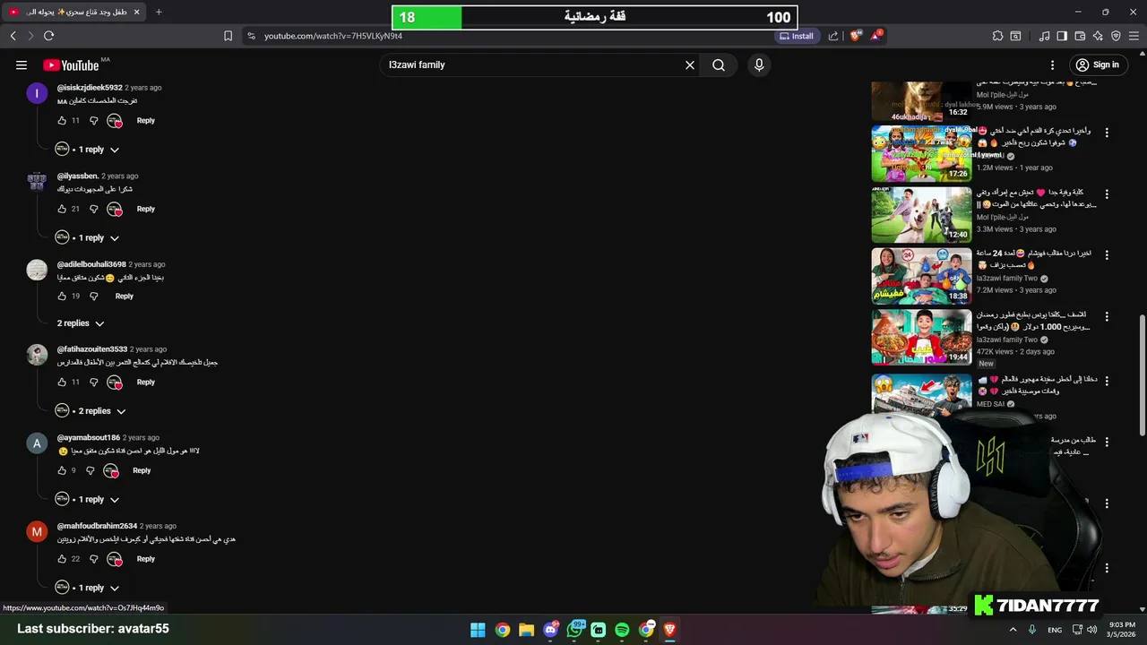Open the 18:38 la3zawi family Two thumbnail
Image resolution: width=1147 pixels, height=645 pixels.
[x=921, y=276]
